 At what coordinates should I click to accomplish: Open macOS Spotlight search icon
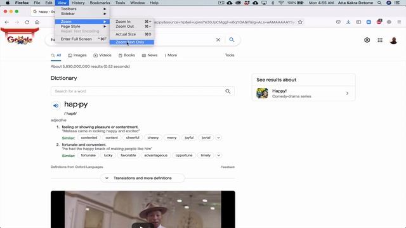coord(379,3)
